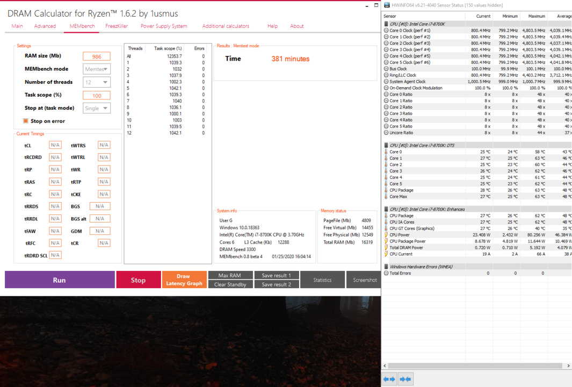
Task: Open Additional calculators tab
Action: coord(226,26)
